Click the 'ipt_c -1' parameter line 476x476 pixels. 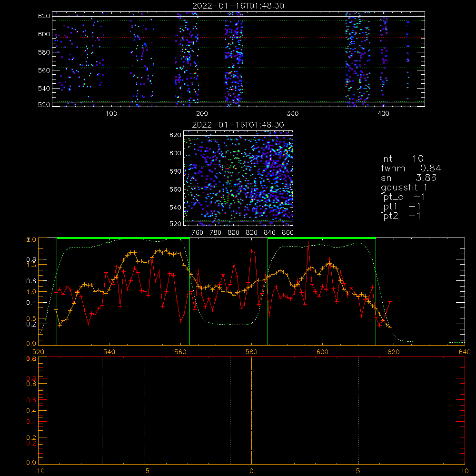click(x=403, y=197)
